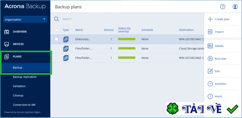242x118 pixels.
Task: Click the Activities label
Action: (x=221, y=84)
